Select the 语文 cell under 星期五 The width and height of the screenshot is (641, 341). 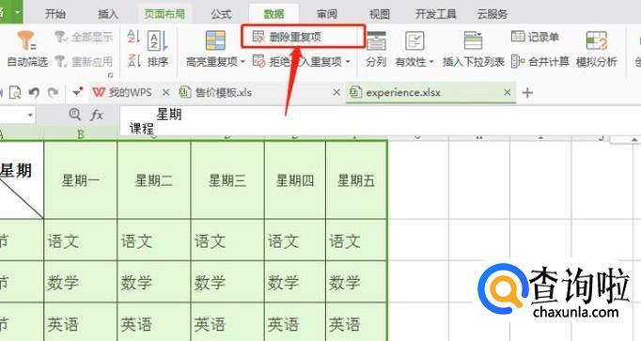356,240
